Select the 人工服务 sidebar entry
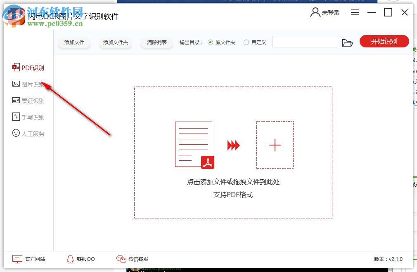Viewport: 417px width, 272px height. pos(28,133)
